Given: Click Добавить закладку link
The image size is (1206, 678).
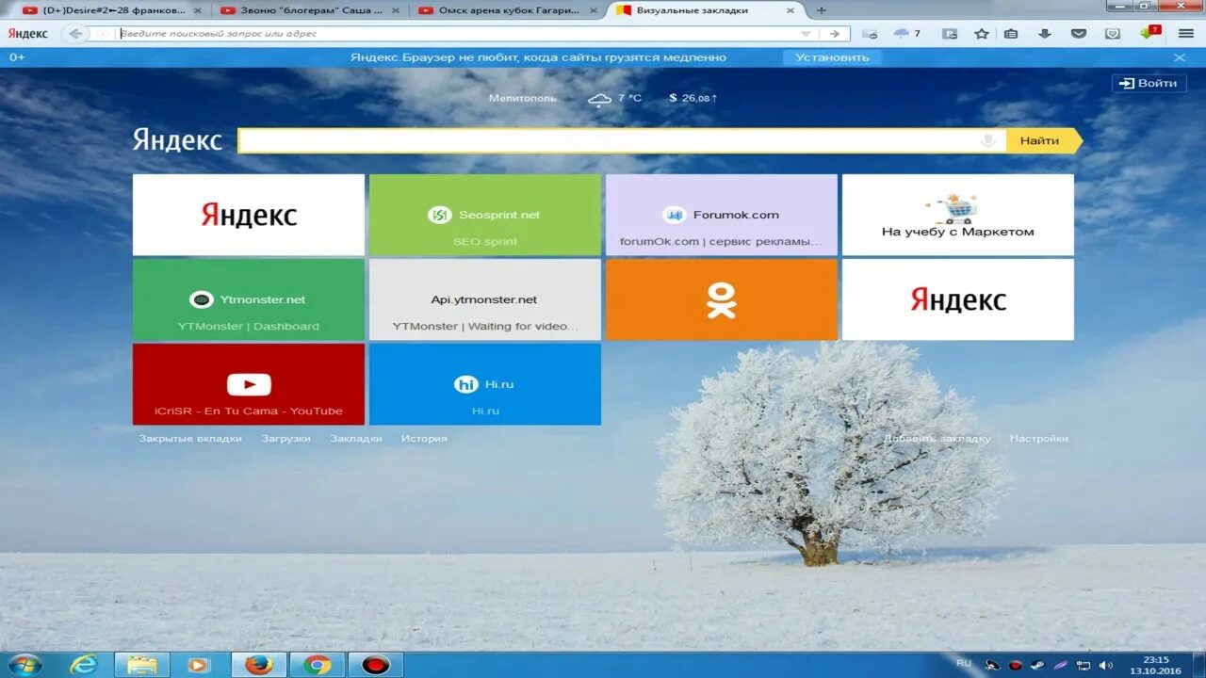Looking at the screenshot, I should pos(937,439).
